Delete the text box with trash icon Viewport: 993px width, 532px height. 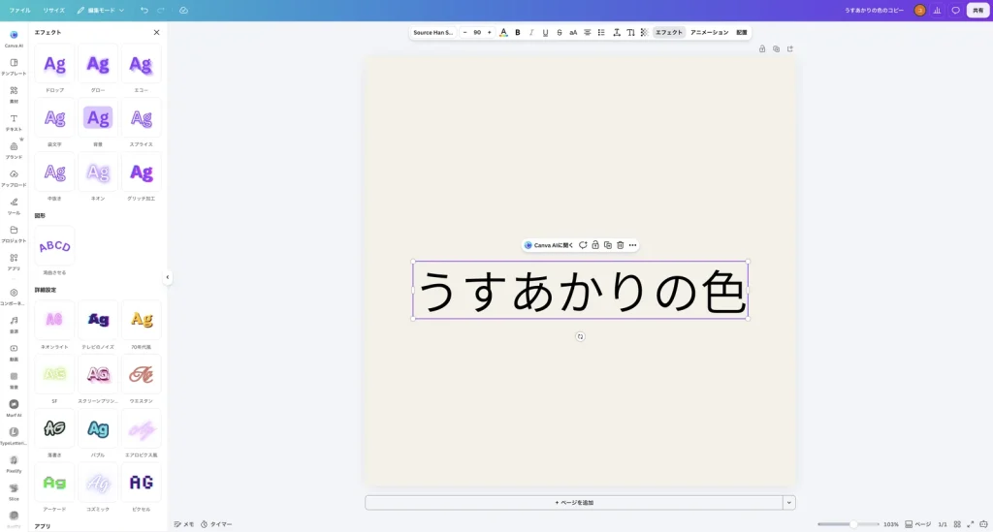pos(620,245)
